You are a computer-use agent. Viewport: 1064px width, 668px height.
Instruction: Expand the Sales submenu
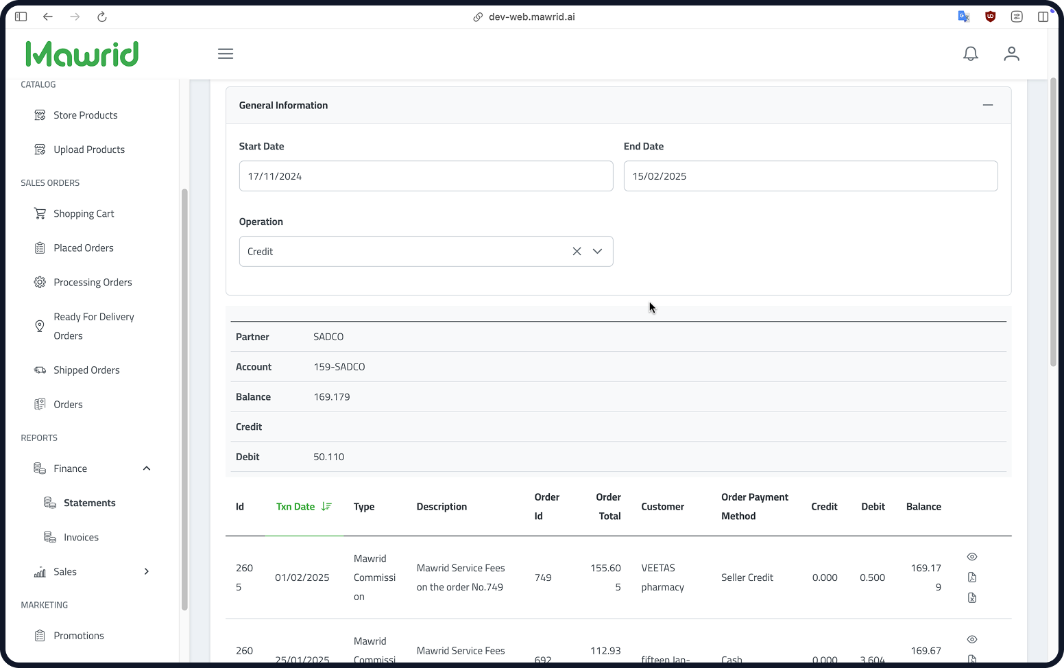tap(146, 572)
